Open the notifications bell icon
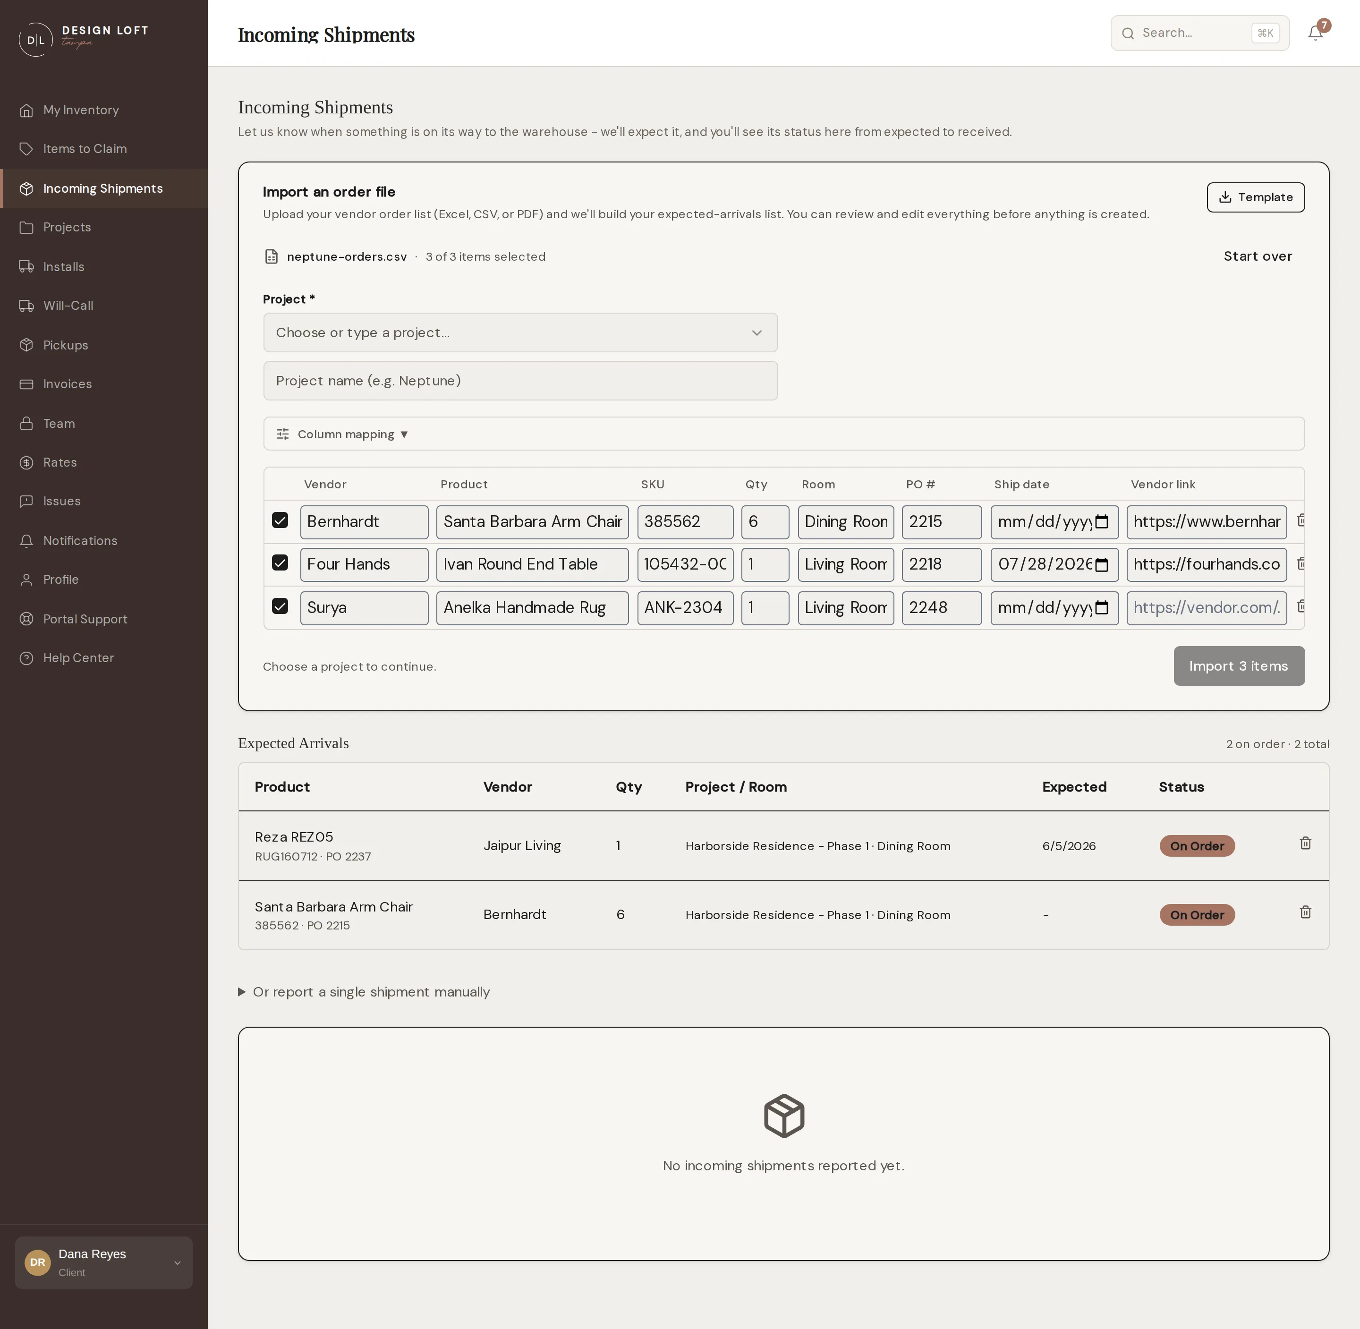Image resolution: width=1360 pixels, height=1329 pixels. [1315, 33]
